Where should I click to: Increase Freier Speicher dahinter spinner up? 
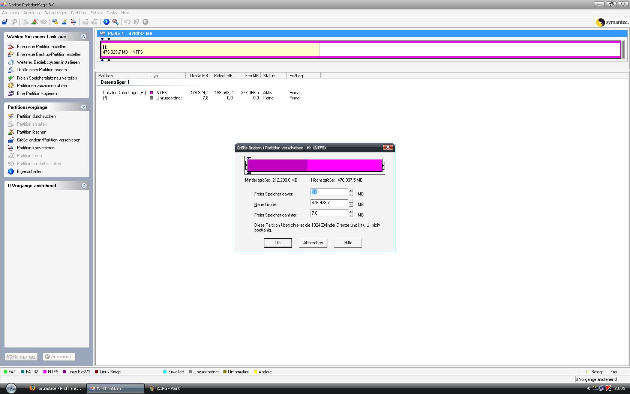(351, 212)
